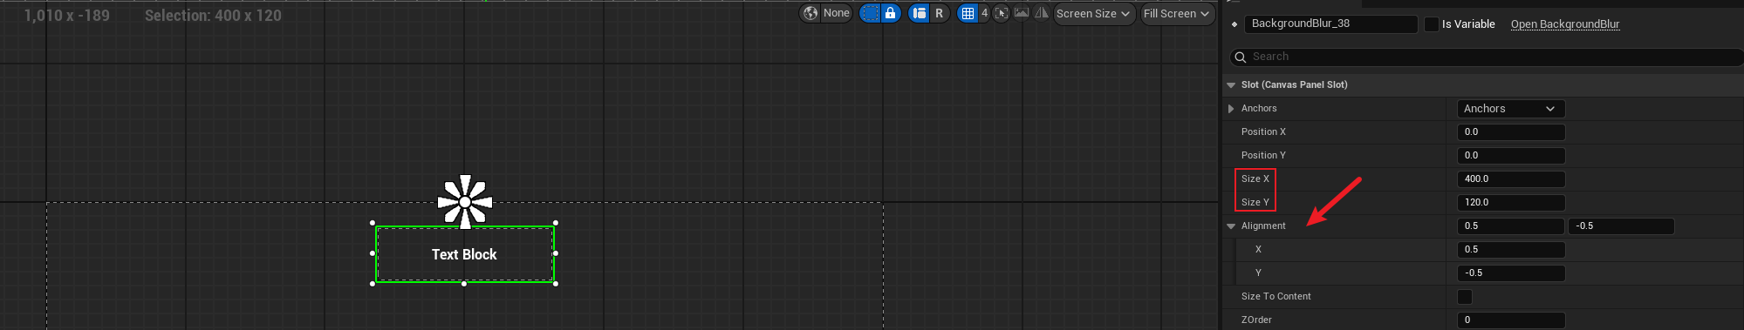Enable the Is Variable checkbox
Screen dimensions: 1744x330
coord(1431,24)
